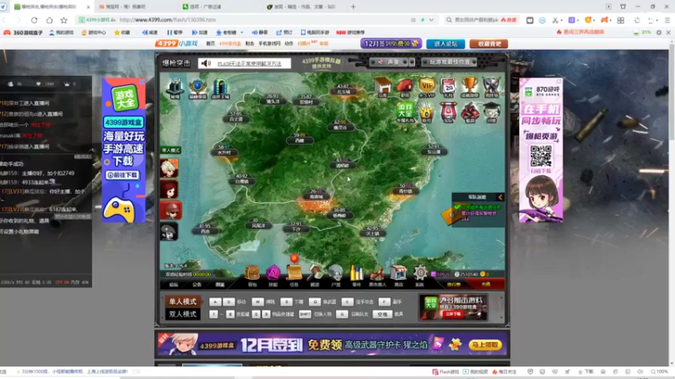Viewport: 675px width, 379px height.
Task: Open the browser main menu icon
Action: point(667,20)
